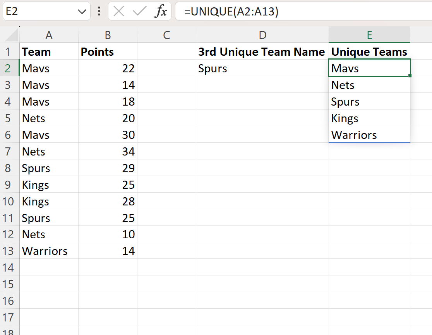Click cell D2 containing Spurs

coord(262,68)
